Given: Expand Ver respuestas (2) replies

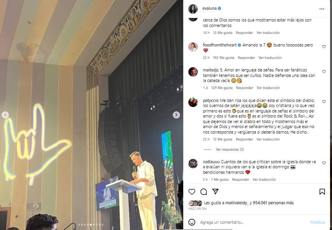Looking at the screenshot, I should (230, 149).
